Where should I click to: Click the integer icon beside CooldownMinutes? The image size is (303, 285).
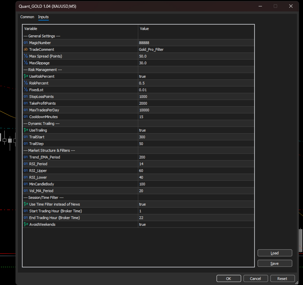(x=26, y=117)
